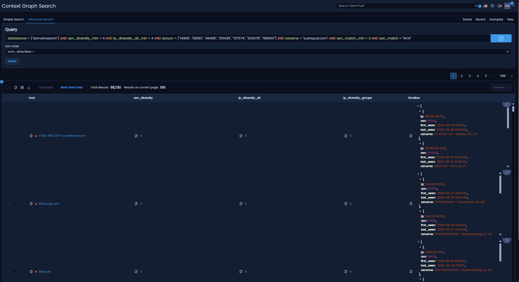Switch to the Basic Raw Data view
This screenshot has height=282, width=519.
point(72,87)
